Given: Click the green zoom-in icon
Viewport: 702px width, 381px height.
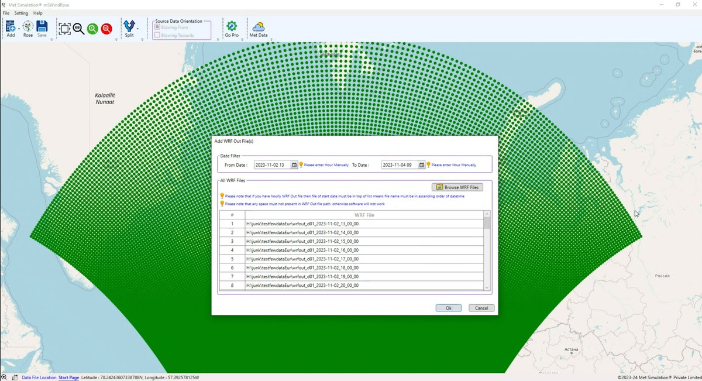Looking at the screenshot, I should (x=92, y=28).
